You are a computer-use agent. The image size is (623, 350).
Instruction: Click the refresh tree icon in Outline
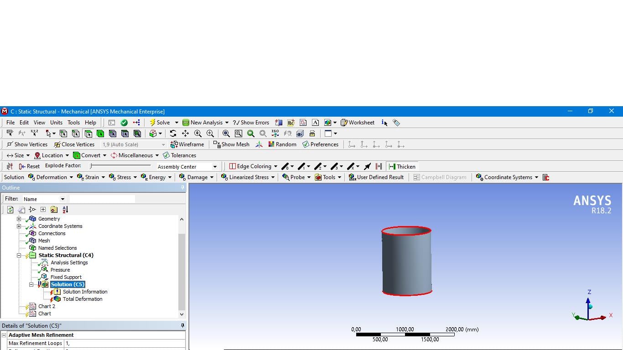point(10,210)
